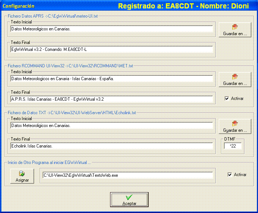Click the DTMF code field showing *22
Screen dimensions: 258x213
[233, 146]
